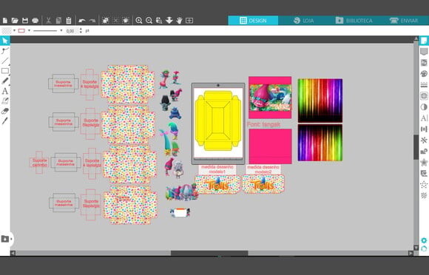Choose the Select arrow tool
Viewport: 429px width, 275px height.
point(5,41)
